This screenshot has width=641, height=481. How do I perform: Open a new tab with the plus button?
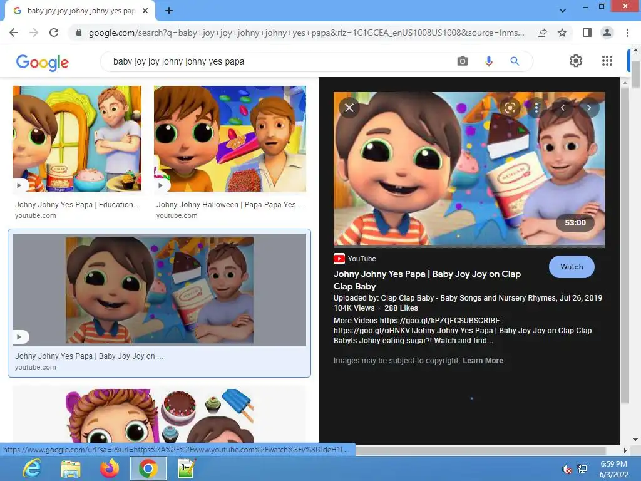(x=169, y=11)
